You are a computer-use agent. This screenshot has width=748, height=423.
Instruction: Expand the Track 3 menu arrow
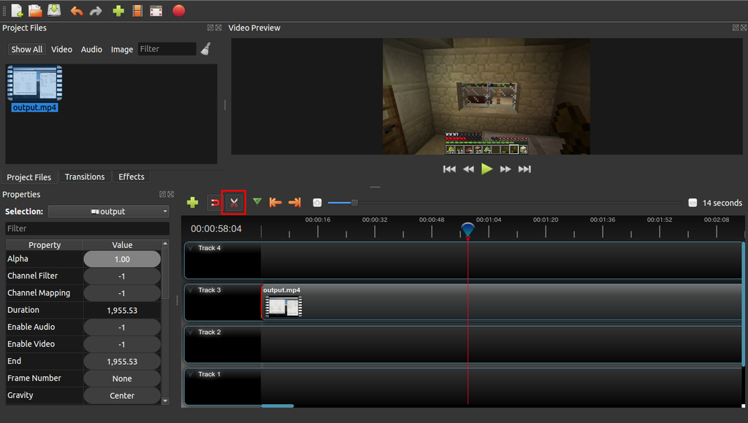click(x=191, y=290)
